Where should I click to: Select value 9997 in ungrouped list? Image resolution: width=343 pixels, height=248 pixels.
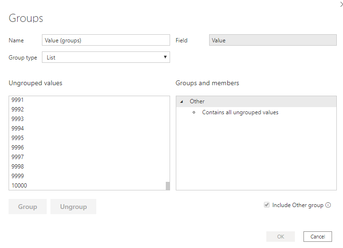pyautogui.click(x=18, y=157)
